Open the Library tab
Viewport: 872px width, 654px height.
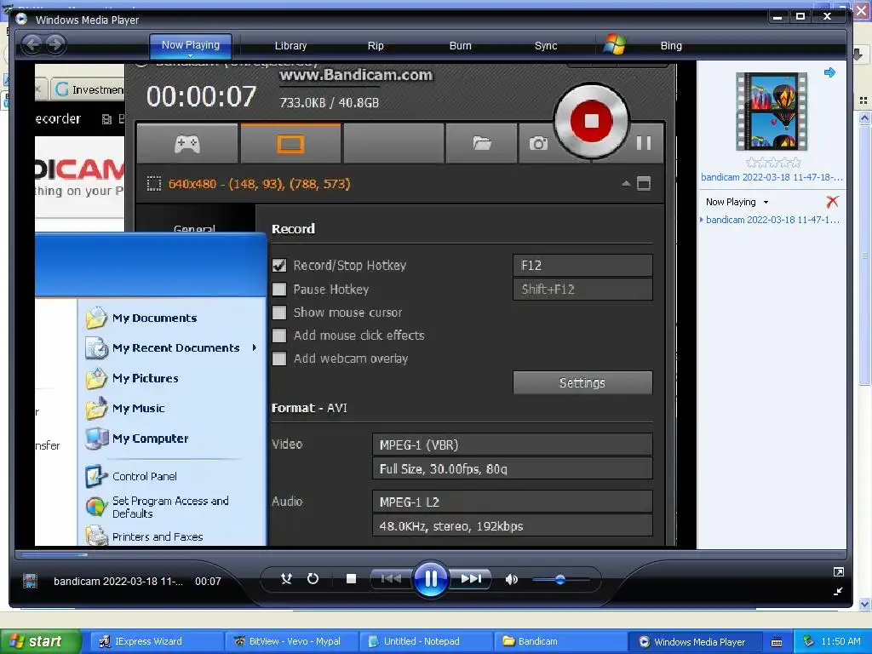click(290, 46)
